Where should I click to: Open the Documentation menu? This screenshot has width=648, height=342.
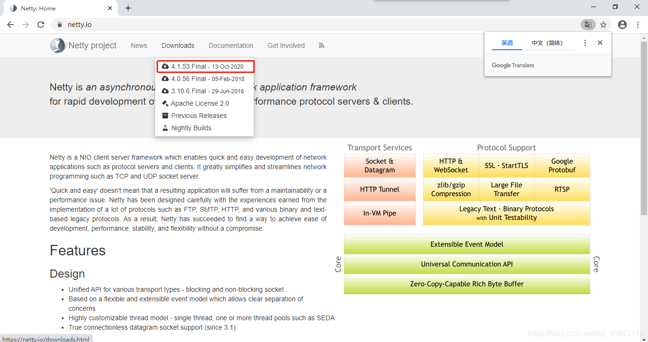[x=231, y=45]
